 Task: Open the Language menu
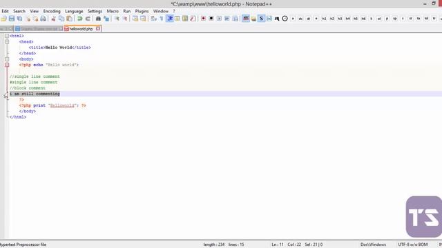coord(74,11)
